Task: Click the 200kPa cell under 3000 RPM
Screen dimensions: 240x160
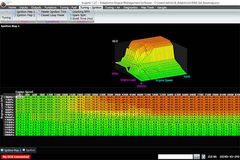Action: pos(95,135)
